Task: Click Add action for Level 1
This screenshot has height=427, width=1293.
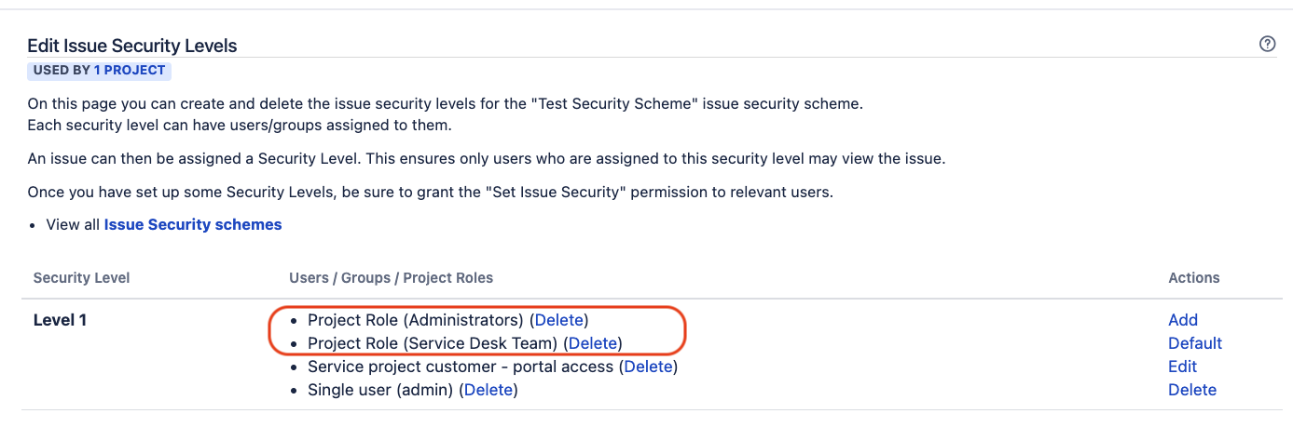Action: pyautogui.click(x=1182, y=320)
